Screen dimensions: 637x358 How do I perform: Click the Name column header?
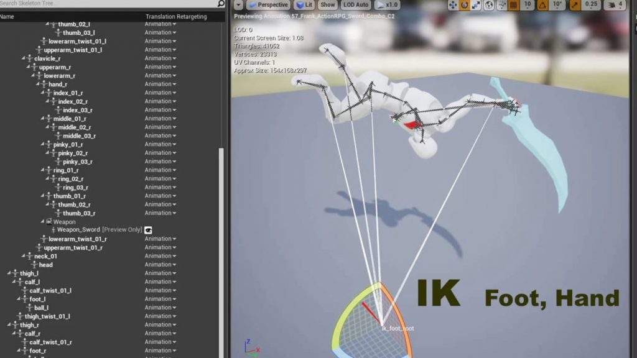[7, 17]
